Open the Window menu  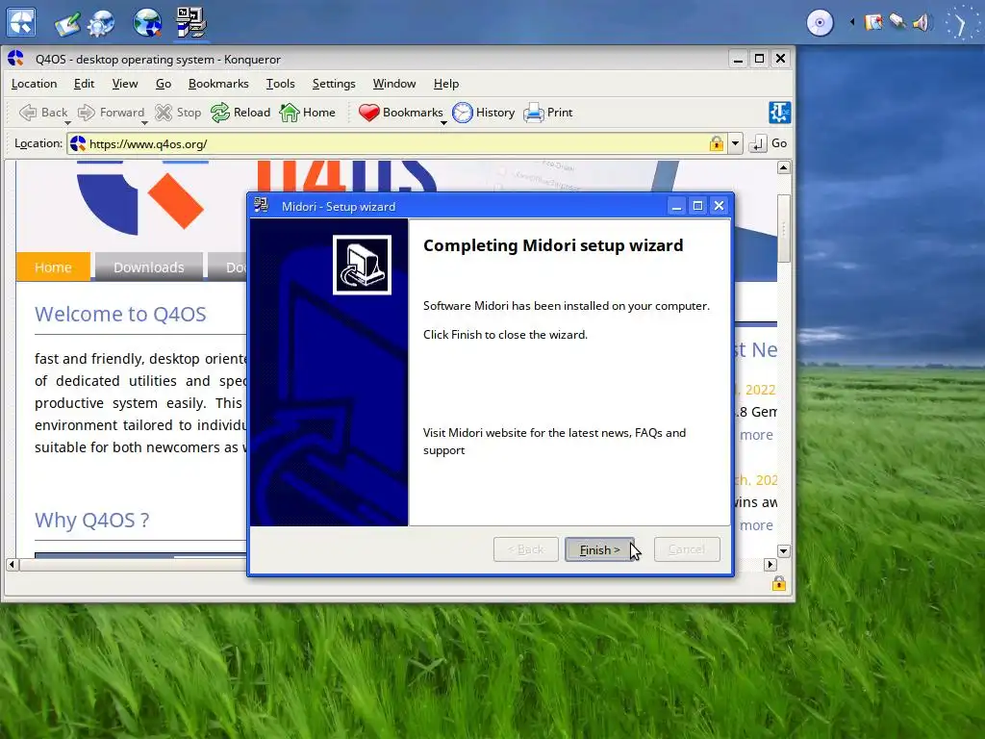tap(393, 84)
